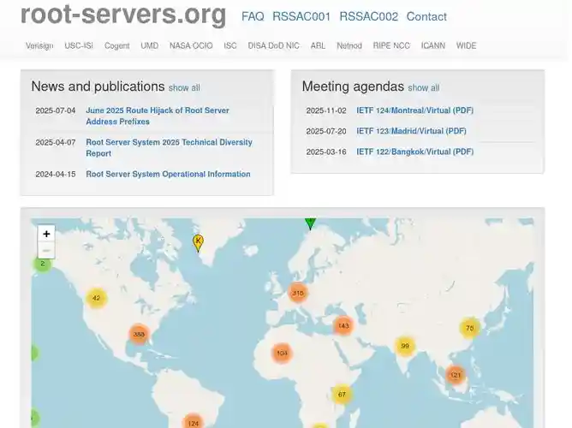Open the Contact page
The height and width of the screenshot is (428, 572).
[x=426, y=16]
